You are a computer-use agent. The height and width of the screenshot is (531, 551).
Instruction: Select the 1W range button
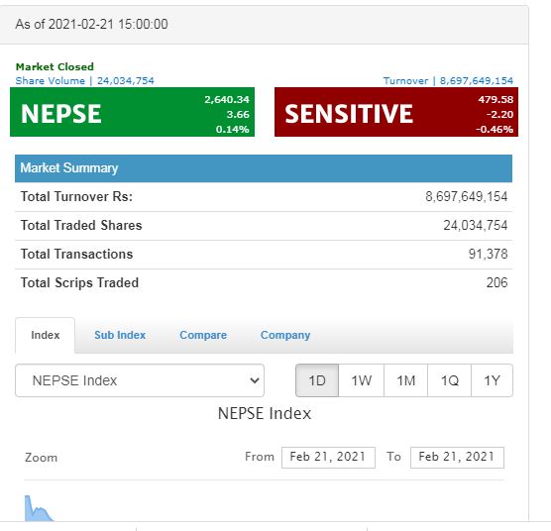coord(362,380)
